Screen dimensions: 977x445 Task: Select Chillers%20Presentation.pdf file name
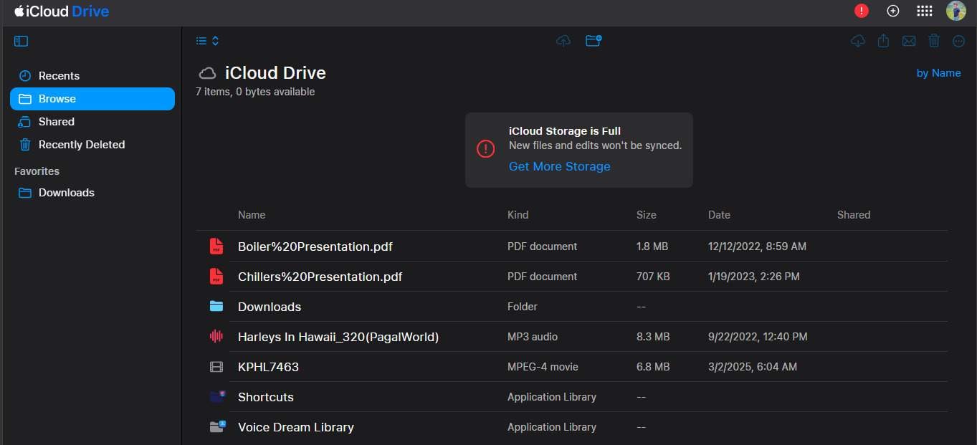(320, 277)
